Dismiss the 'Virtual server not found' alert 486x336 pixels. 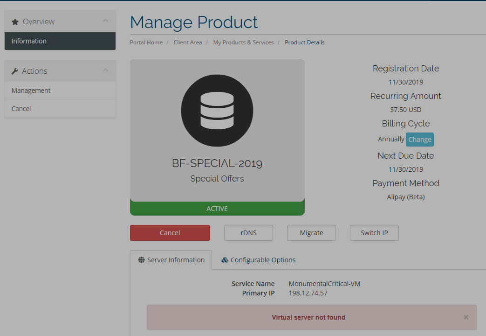[x=466, y=317]
